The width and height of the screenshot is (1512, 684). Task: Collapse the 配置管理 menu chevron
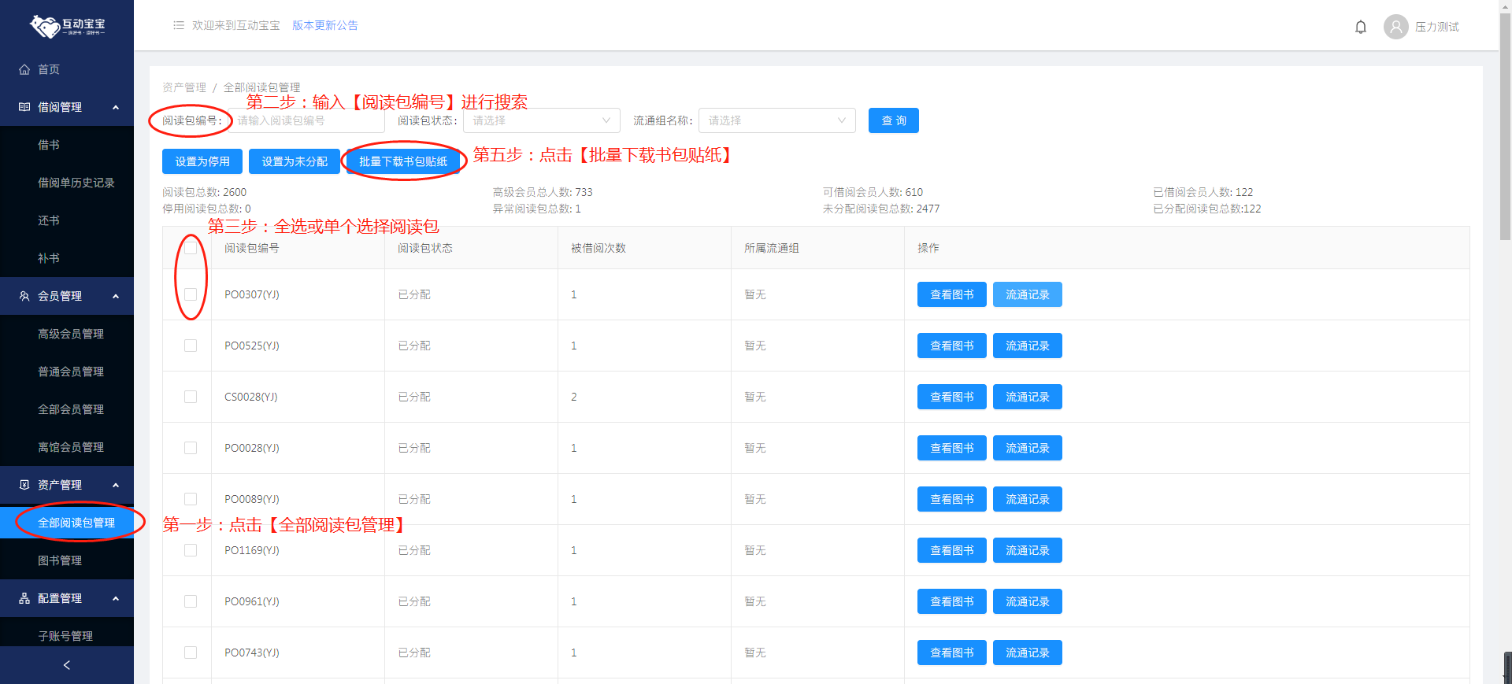click(x=116, y=598)
